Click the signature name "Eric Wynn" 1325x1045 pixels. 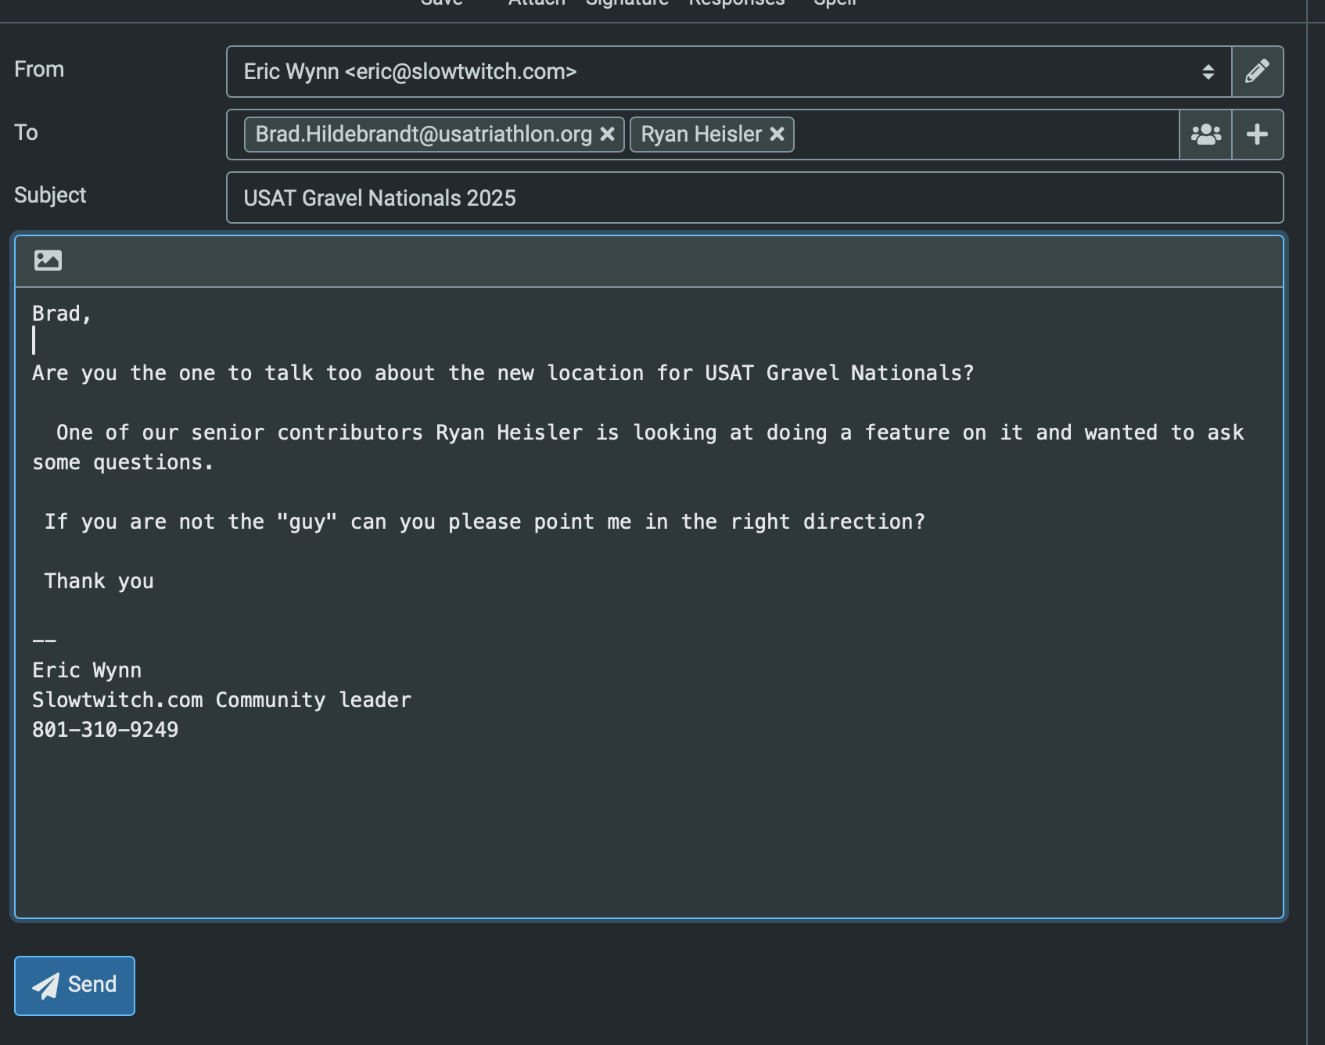pos(87,670)
